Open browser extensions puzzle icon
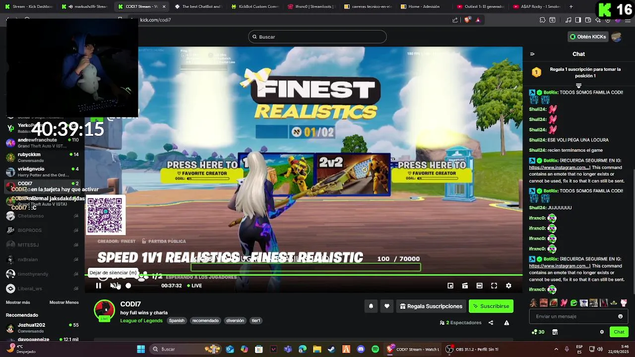This screenshot has height=357, width=635. (542, 20)
